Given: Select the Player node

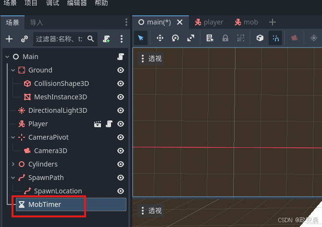Looking at the screenshot, I should 38,124.
